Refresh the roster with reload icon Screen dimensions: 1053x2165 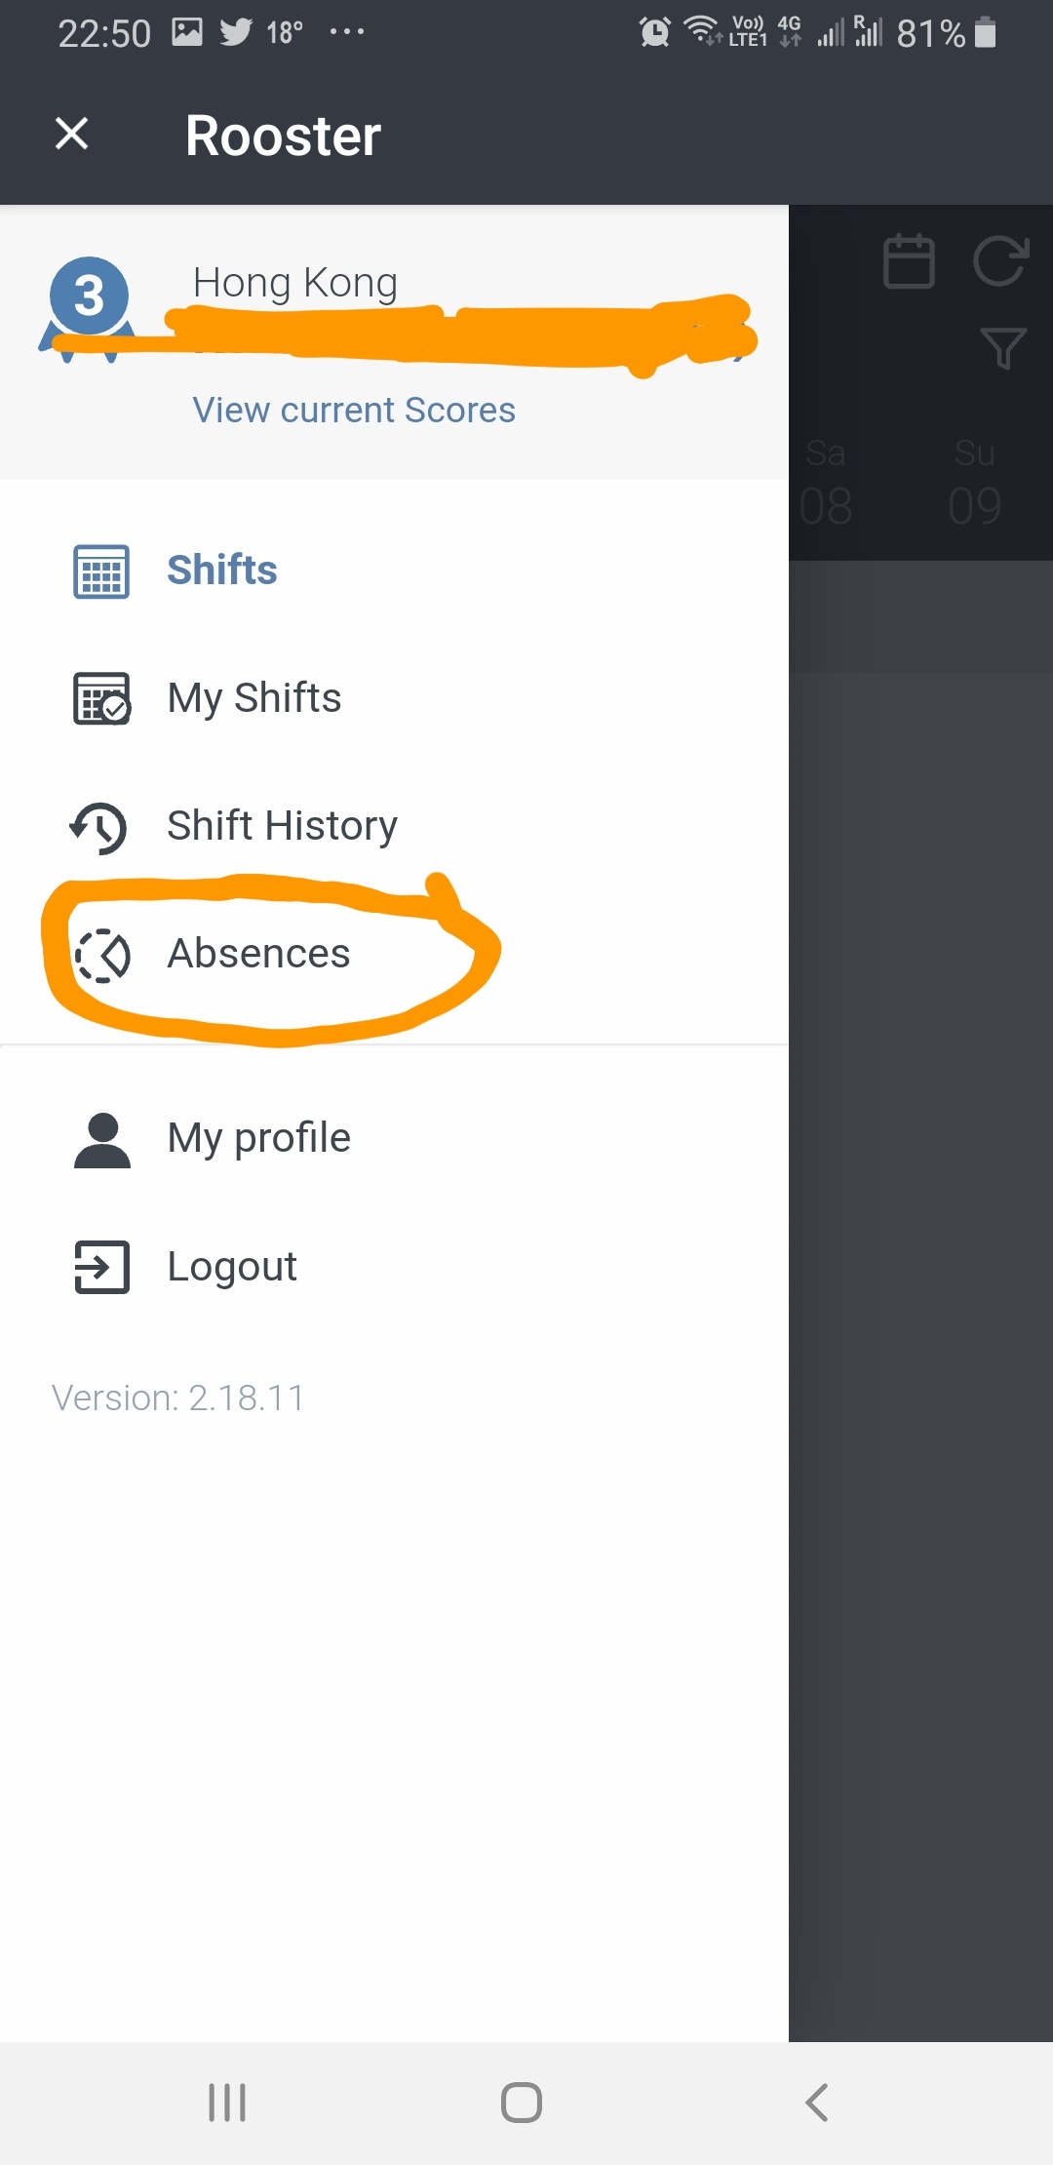(1000, 260)
